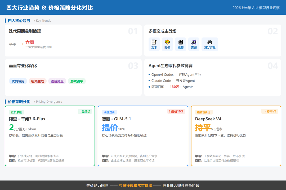Click the red 130万+ figure
The height and width of the screenshot is (190, 286).
click(176, 87)
